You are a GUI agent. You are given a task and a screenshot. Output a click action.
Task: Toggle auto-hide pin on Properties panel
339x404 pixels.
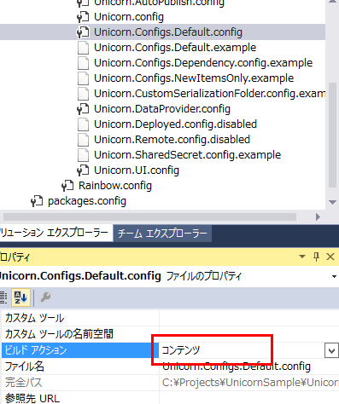[316, 257]
